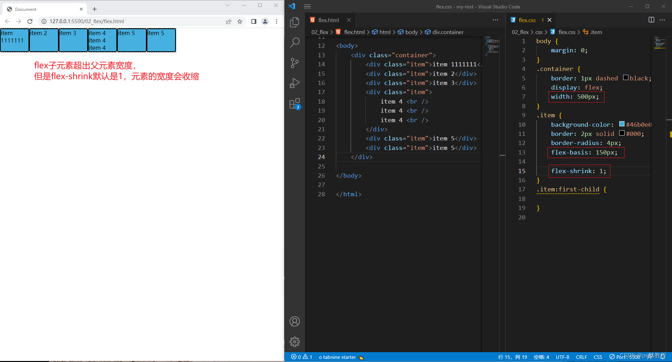Open the Explorer view in VS Code
This screenshot has height=362, width=672.
point(295,22)
